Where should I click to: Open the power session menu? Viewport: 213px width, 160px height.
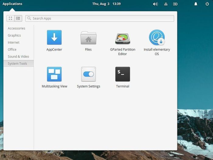point(207,4)
